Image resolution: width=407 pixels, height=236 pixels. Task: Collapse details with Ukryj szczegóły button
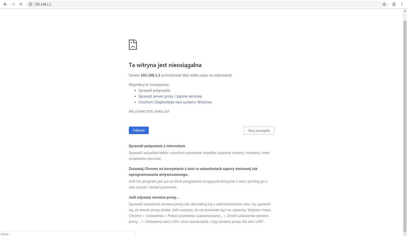[x=259, y=130]
